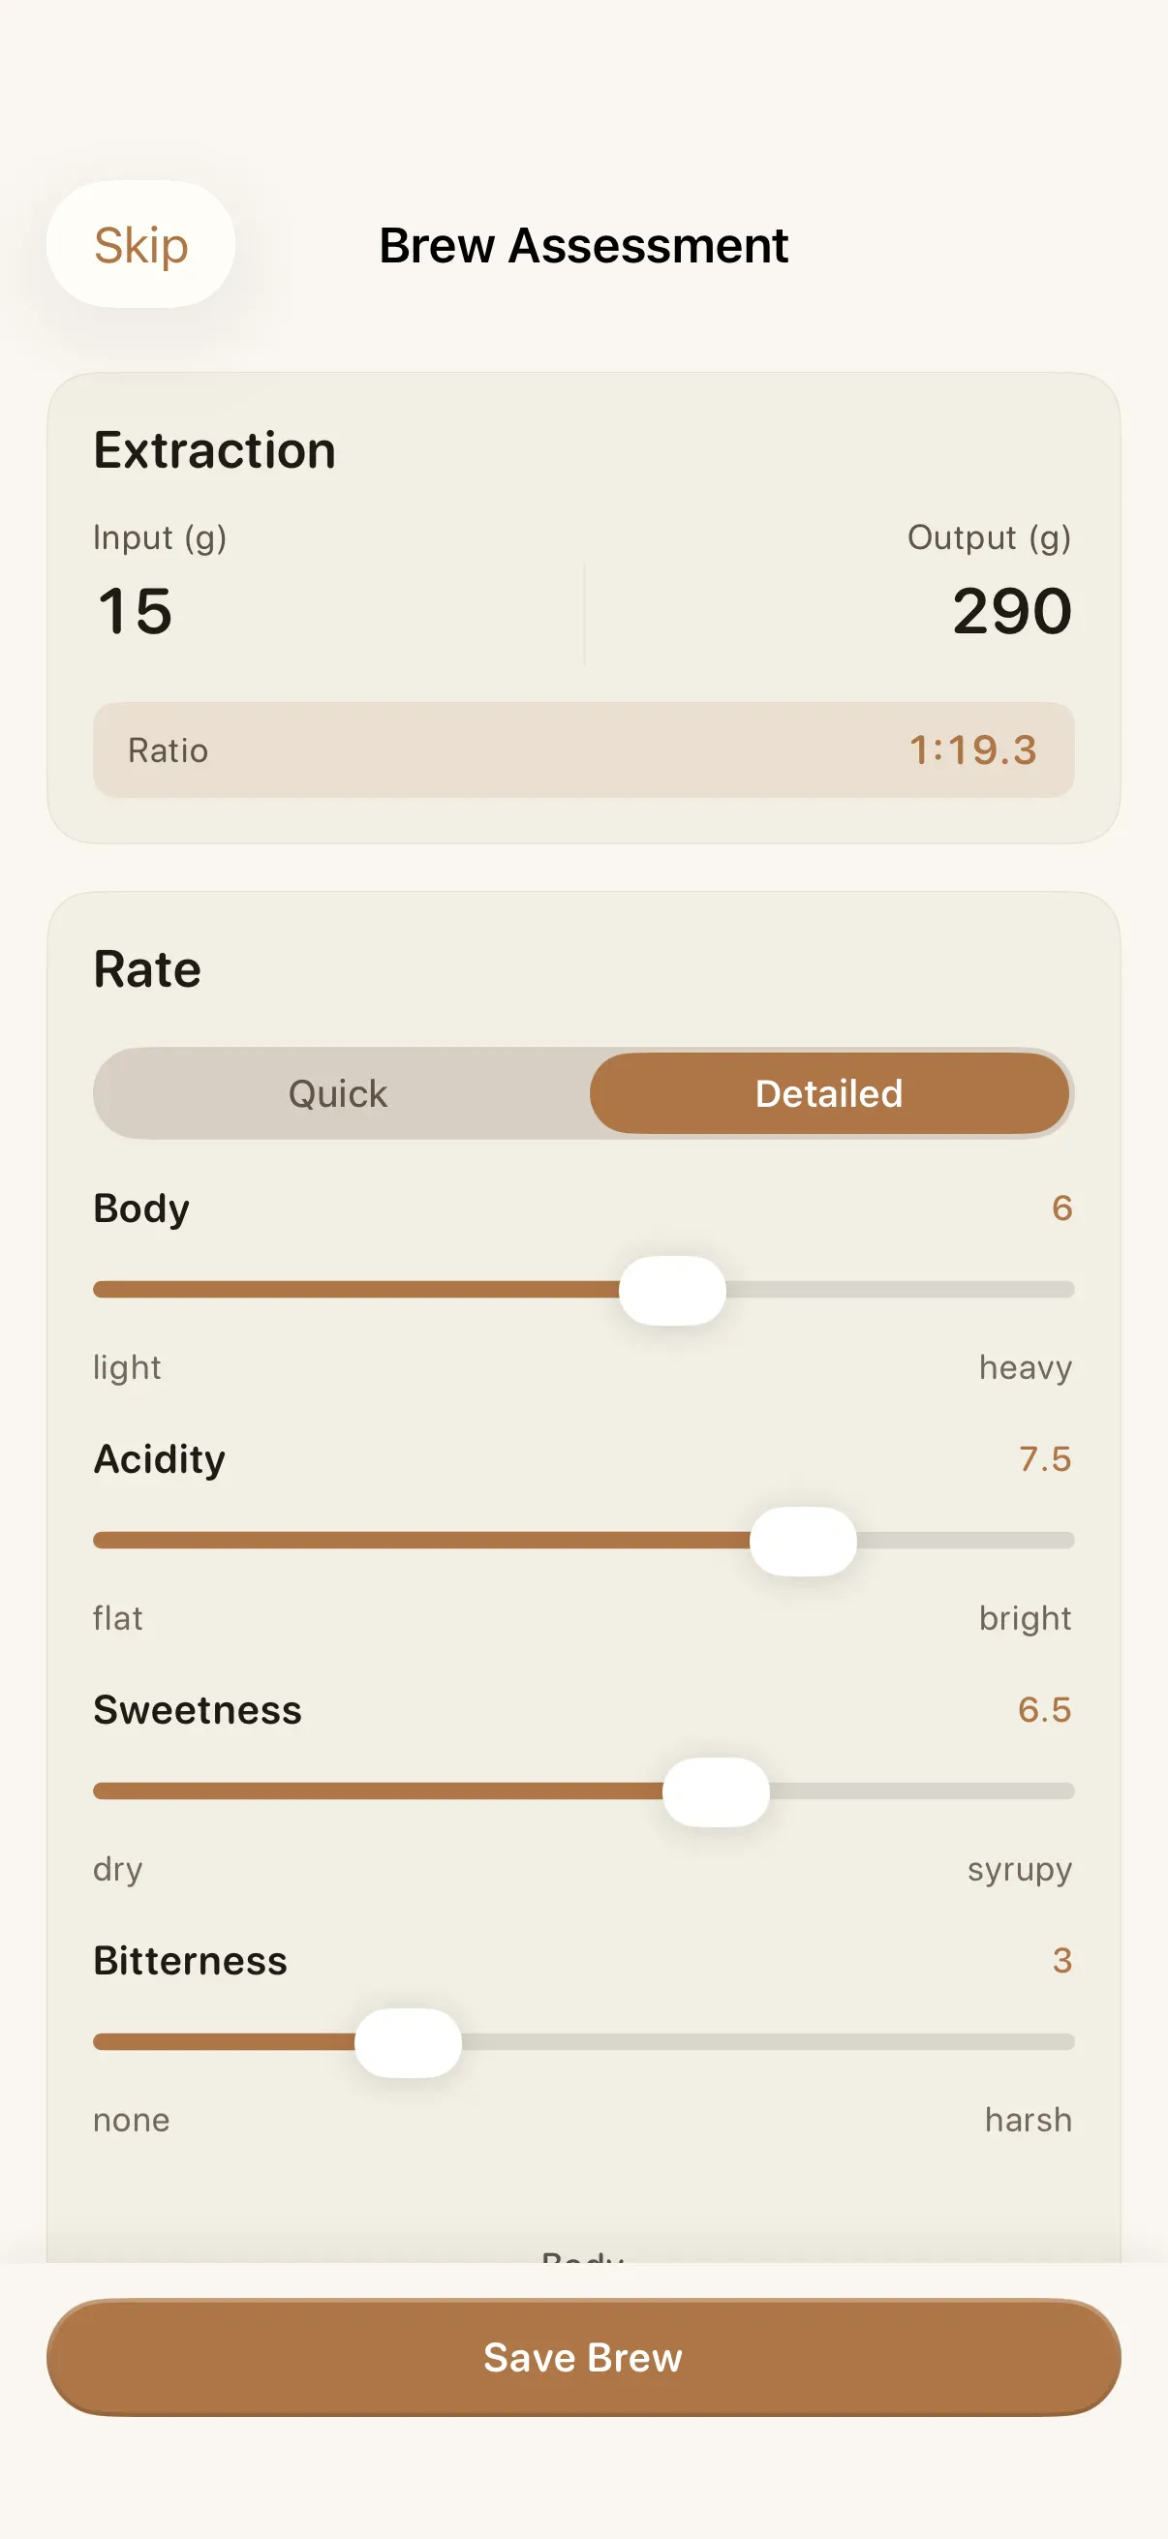Tap the Acidity value 7.5

1046,1459
